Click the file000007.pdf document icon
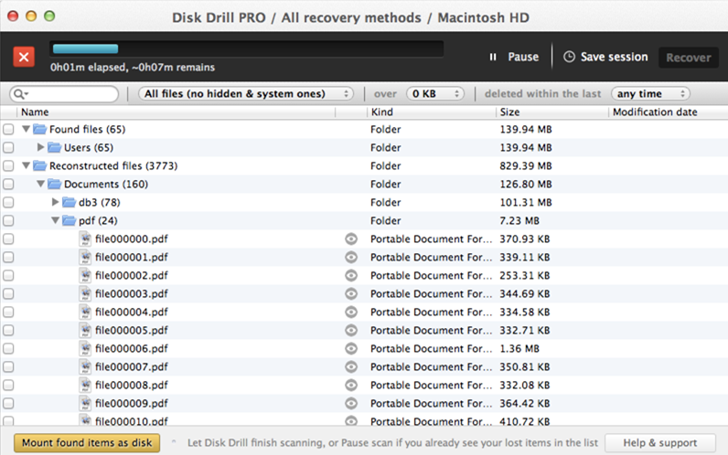 click(85, 367)
